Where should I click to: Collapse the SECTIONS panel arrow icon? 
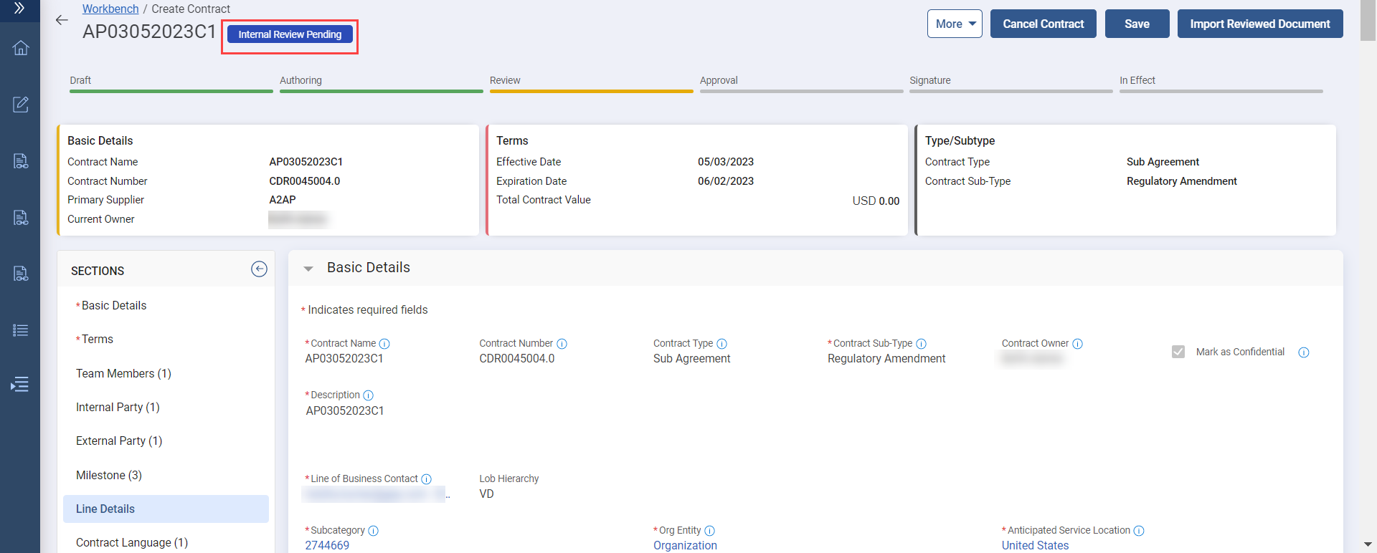tap(259, 269)
